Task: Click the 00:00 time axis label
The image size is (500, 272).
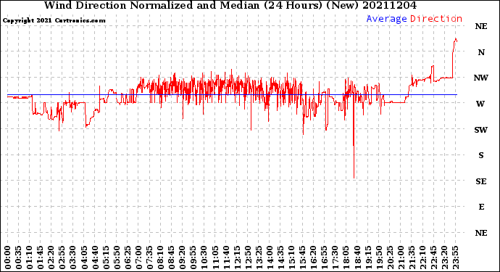Action: click(8, 257)
